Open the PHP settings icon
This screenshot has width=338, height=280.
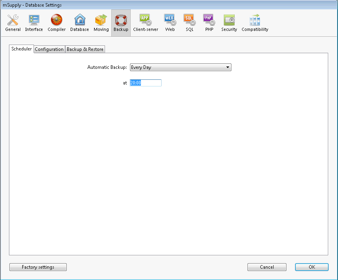click(209, 20)
